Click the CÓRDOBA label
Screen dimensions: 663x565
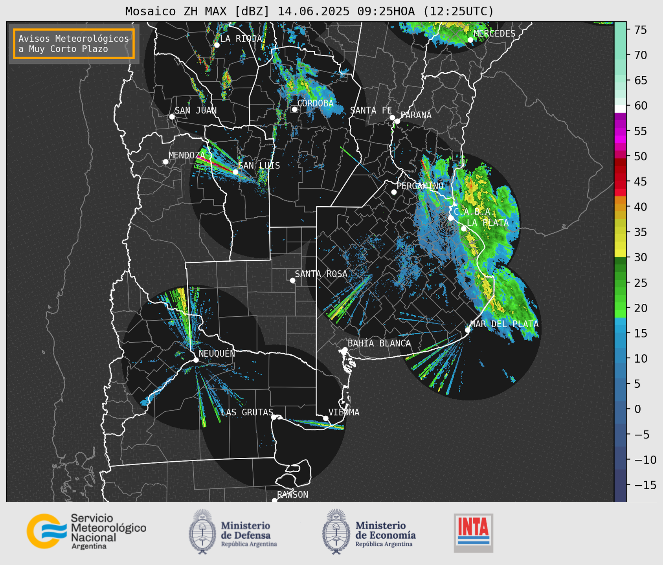315,103
